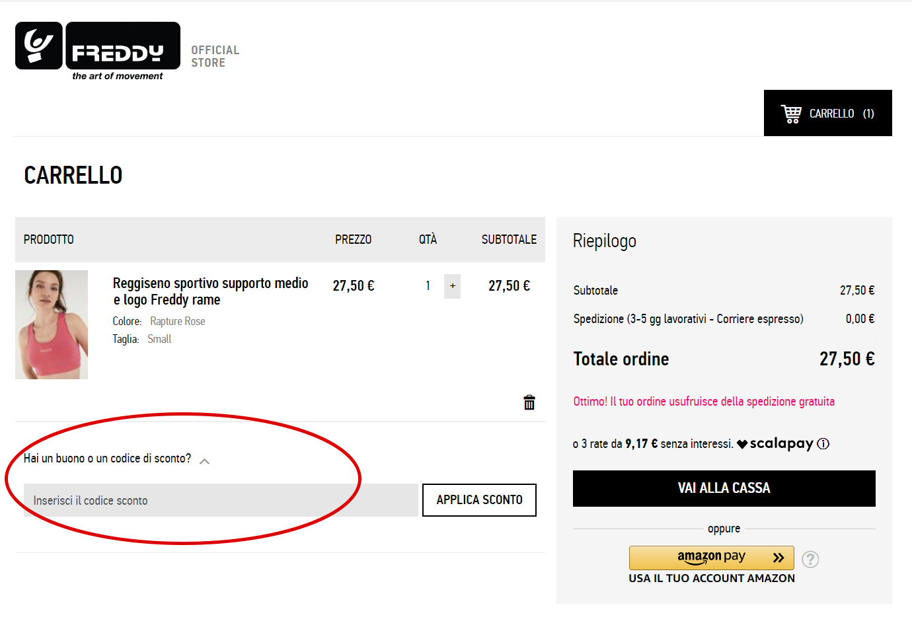Click the free shipping confirmation message

[x=704, y=401]
